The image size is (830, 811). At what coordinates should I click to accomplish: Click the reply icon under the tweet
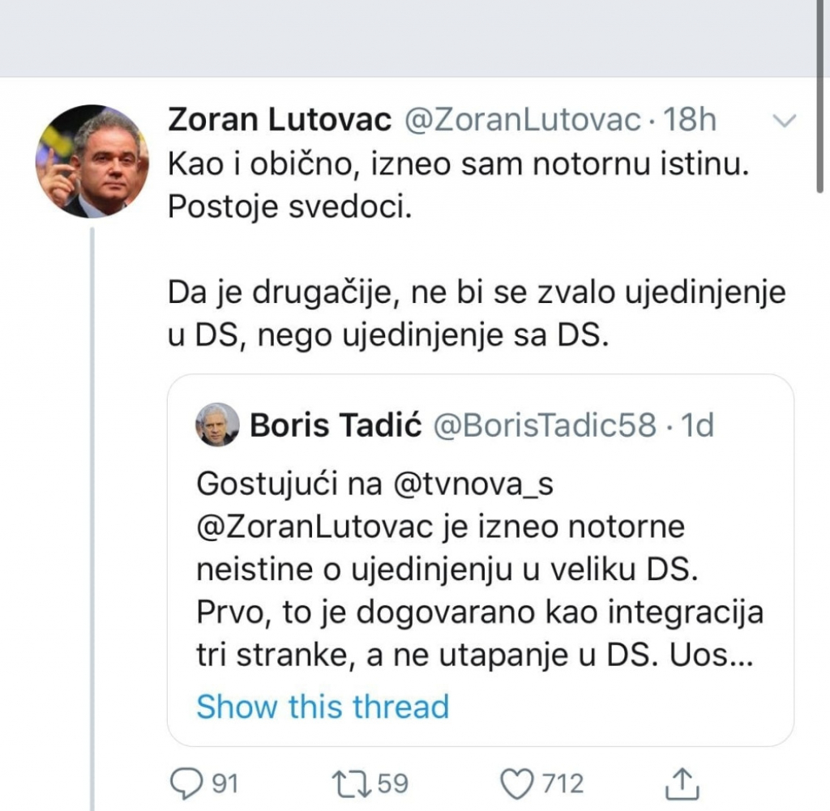[187, 781]
